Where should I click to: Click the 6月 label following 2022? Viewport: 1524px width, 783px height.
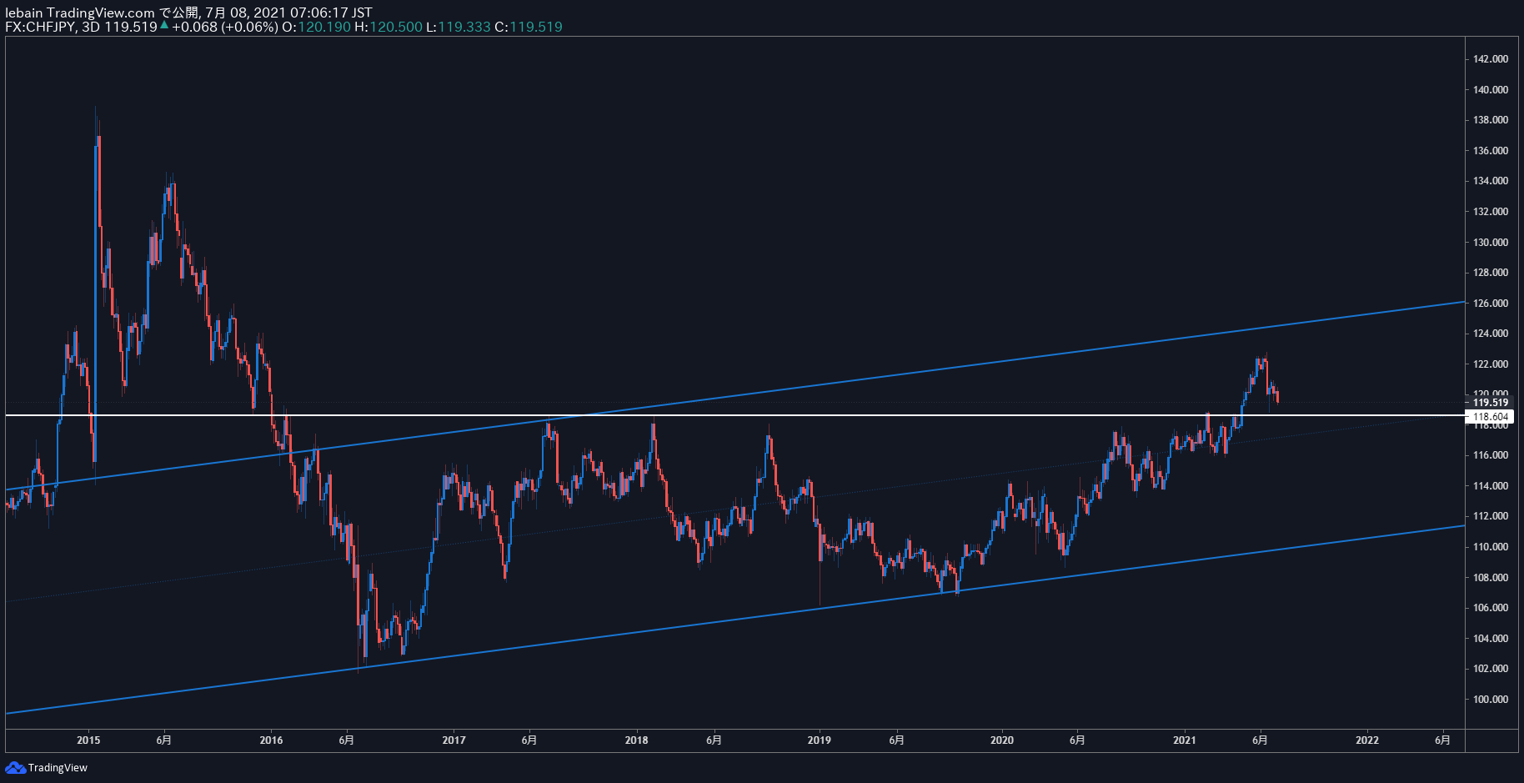(x=1443, y=740)
